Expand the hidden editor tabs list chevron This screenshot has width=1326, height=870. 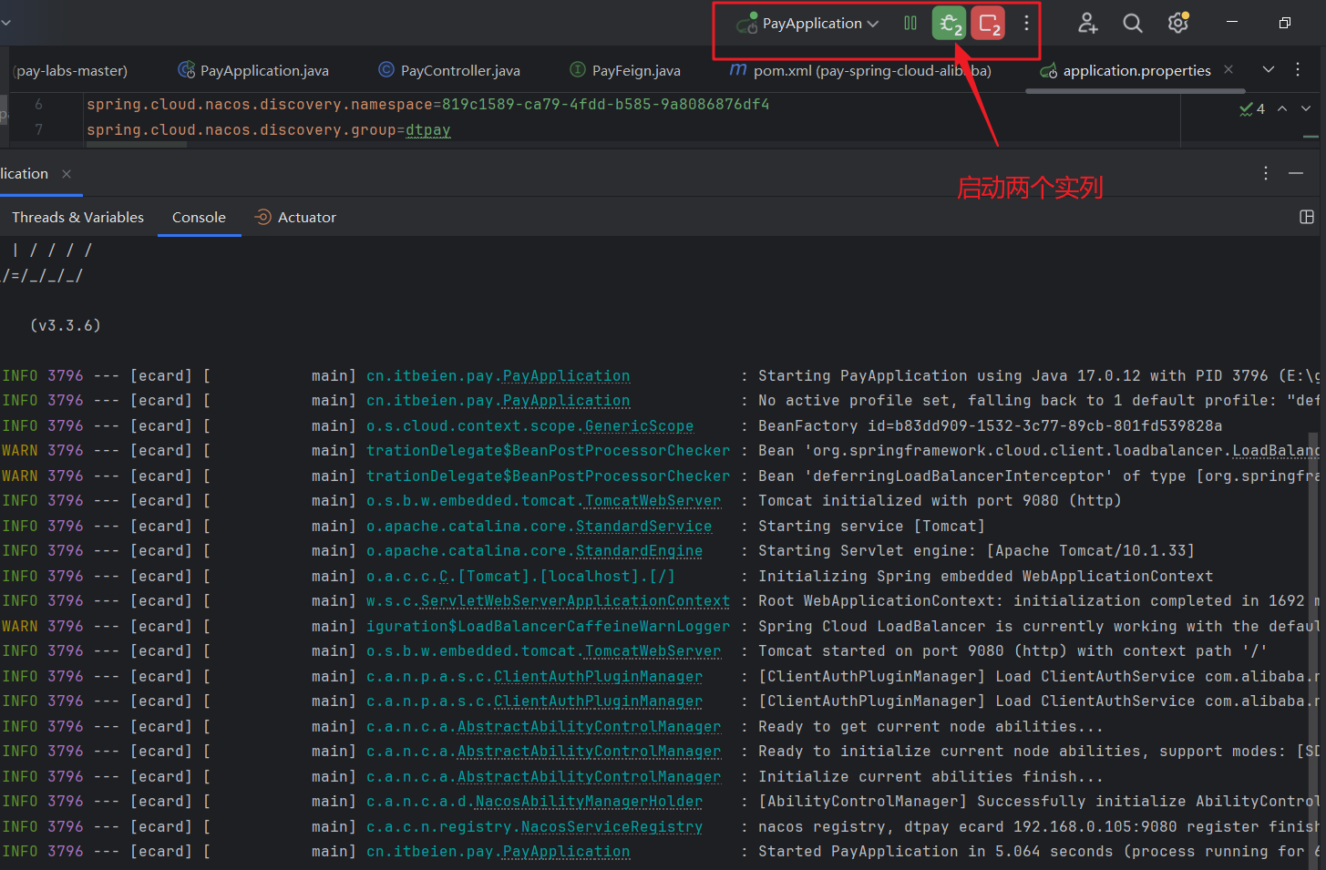coord(1269,70)
